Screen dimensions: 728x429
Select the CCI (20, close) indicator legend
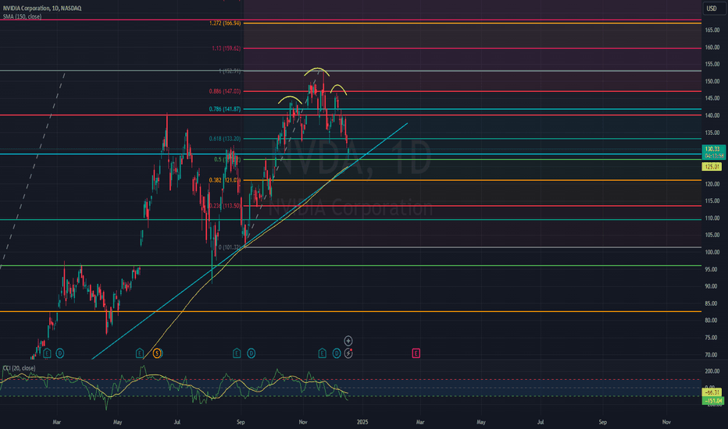19,368
